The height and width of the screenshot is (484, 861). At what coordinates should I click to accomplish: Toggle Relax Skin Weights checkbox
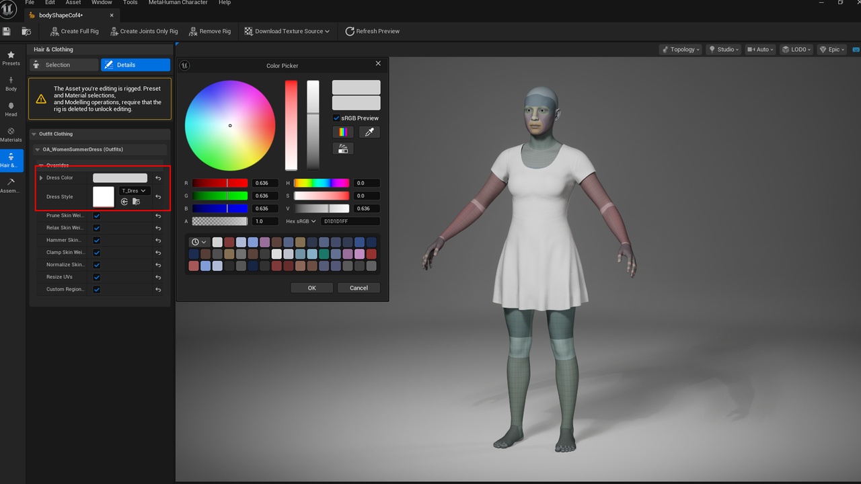coord(97,228)
